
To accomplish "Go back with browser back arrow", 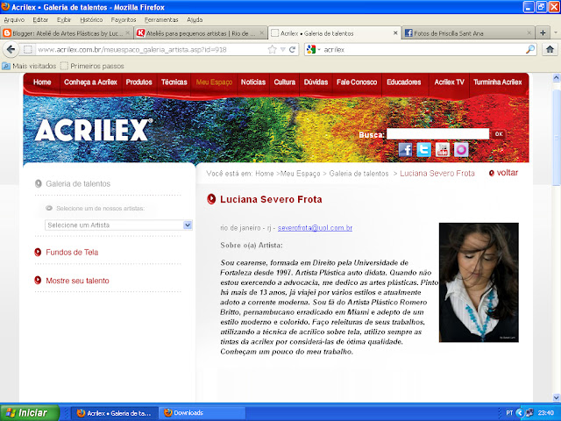I will 11,49.
